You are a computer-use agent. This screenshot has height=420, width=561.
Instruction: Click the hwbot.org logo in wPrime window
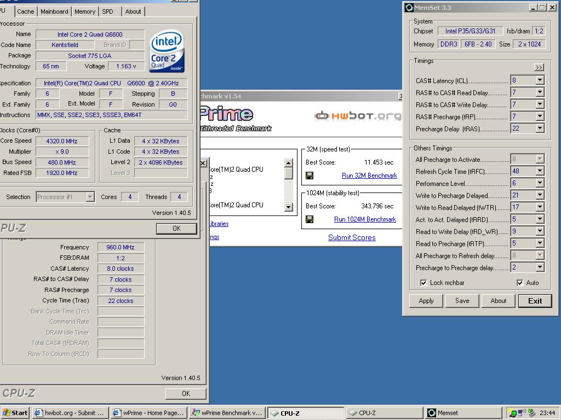click(357, 116)
